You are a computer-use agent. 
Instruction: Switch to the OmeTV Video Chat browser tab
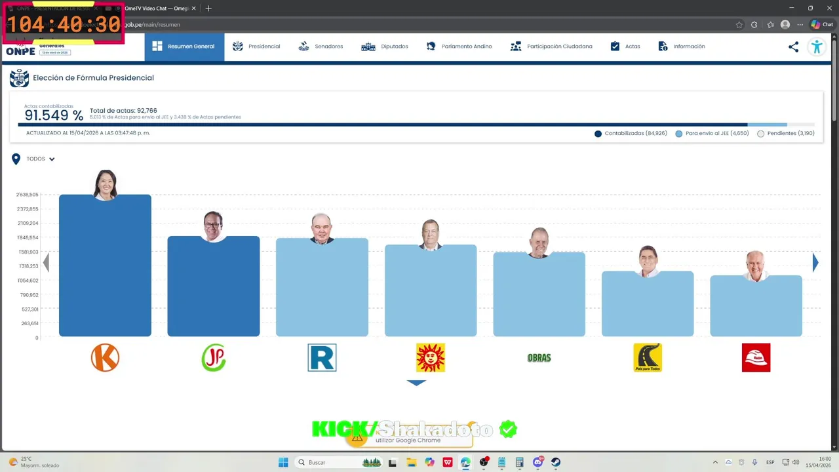156,9
